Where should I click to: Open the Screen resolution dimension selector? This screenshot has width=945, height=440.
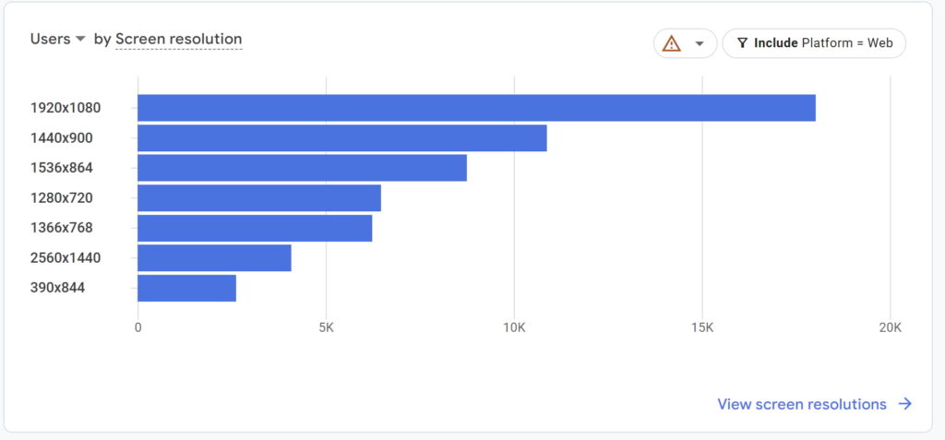coord(178,39)
